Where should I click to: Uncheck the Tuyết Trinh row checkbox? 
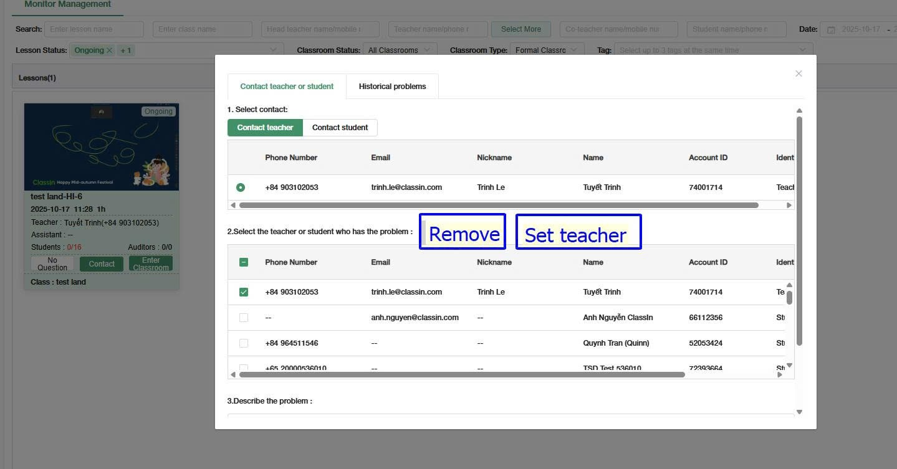click(244, 292)
